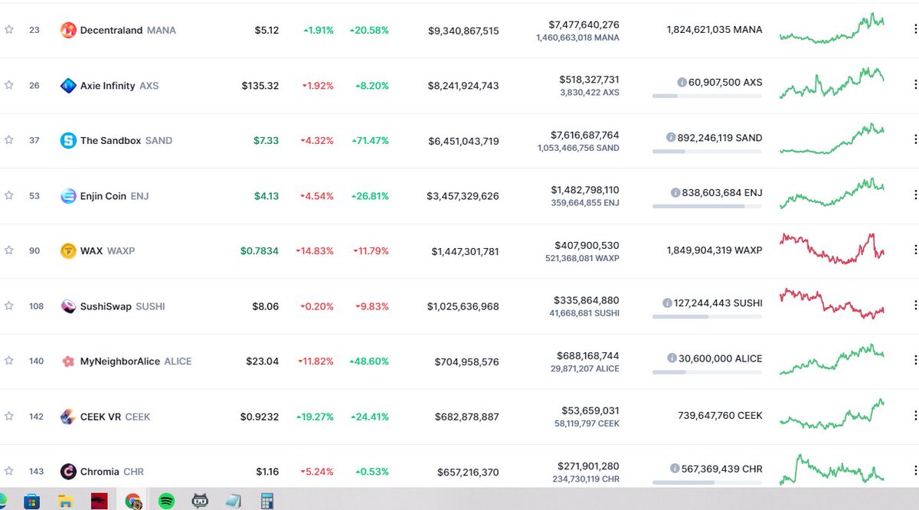Star Decentraland to add to watchlist
Image resolution: width=919 pixels, height=510 pixels.
click(x=9, y=30)
